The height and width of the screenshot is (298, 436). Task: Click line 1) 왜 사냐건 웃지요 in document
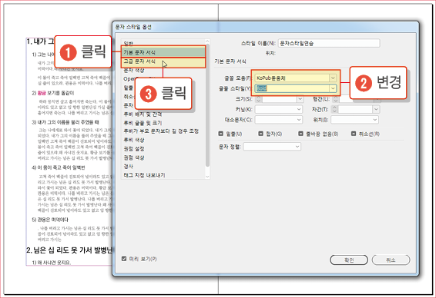coord(52,262)
